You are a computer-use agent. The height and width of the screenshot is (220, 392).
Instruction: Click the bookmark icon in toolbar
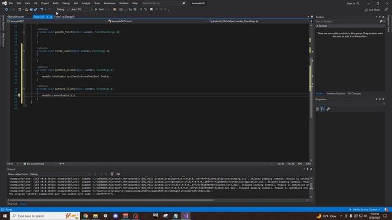coord(151,10)
